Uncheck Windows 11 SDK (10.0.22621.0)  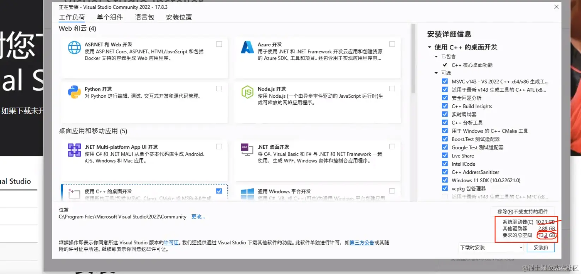point(445,180)
